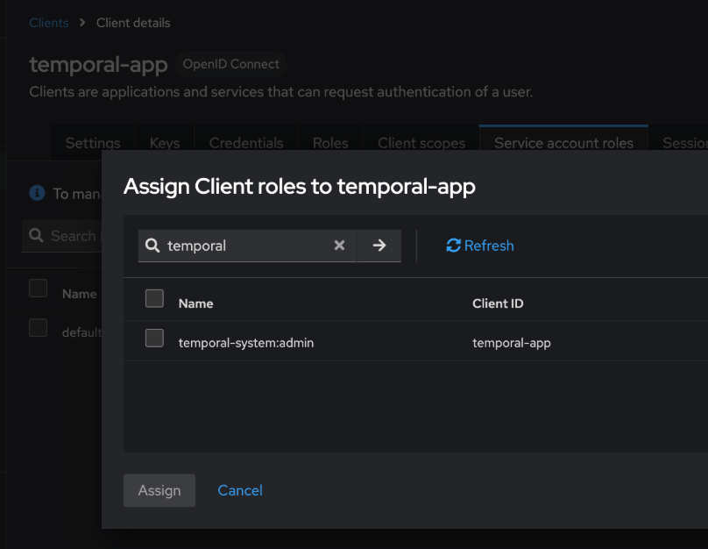The width and height of the screenshot is (708, 549).
Task: Tick the temporal-system:admin role checkbox
Action: pos(154,338)
